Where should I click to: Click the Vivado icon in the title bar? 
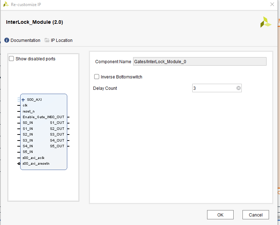pyautogui.click(x=6, y=5)
